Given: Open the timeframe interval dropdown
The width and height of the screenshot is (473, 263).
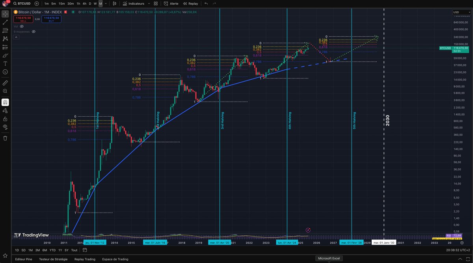Looking at the screenshot, I should pos(105,4).
